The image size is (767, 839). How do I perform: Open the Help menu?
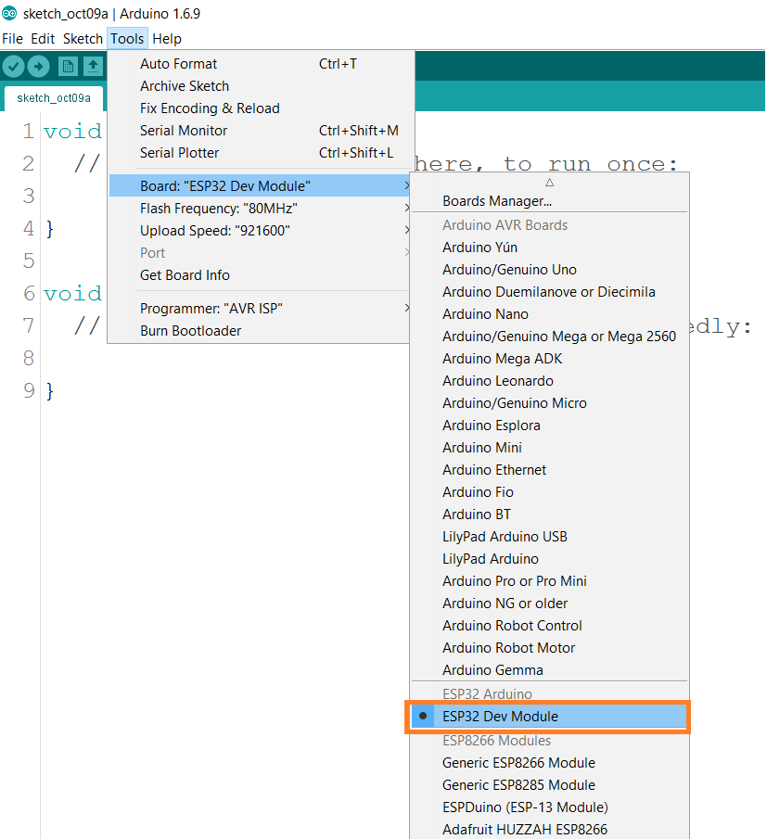point(167,39)
